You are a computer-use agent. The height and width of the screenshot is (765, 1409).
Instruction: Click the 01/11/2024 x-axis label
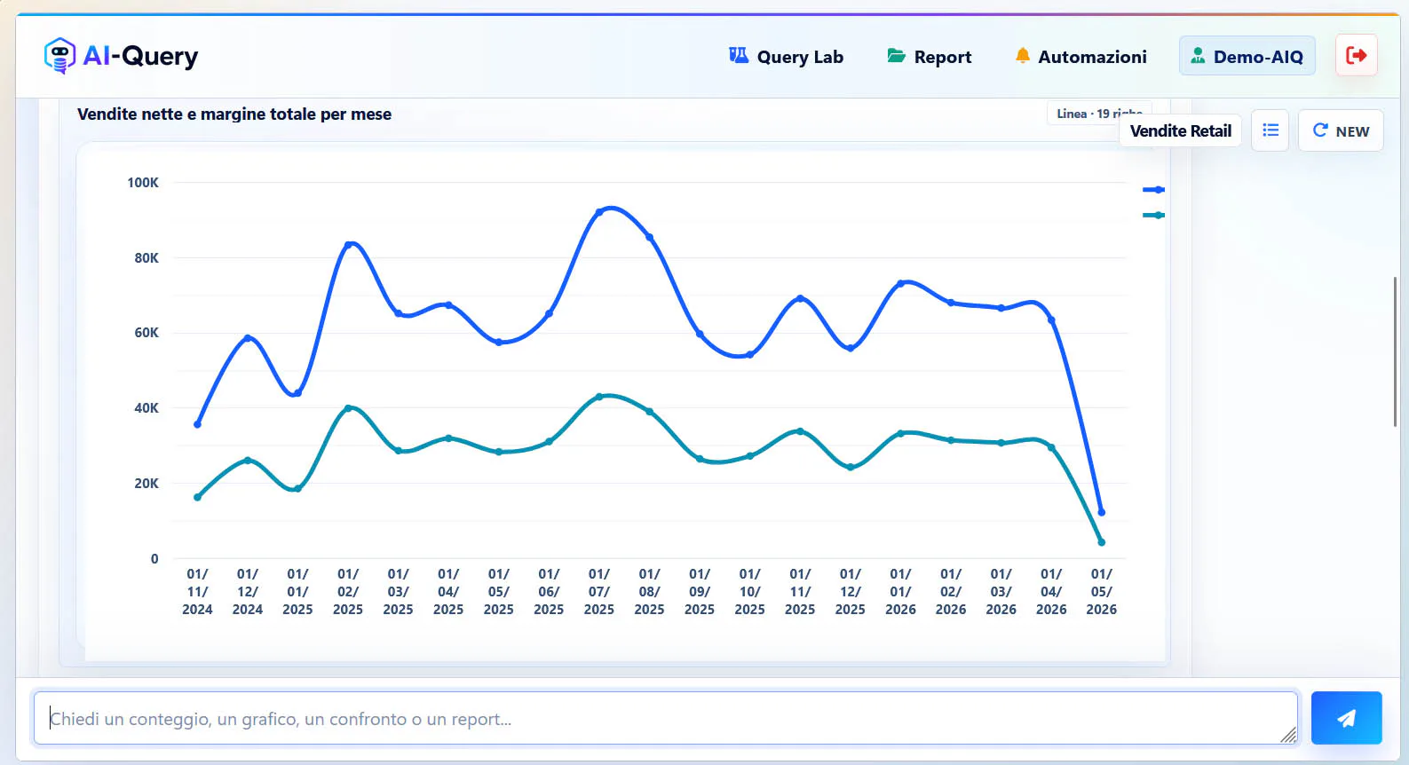(x=197, y=592)
